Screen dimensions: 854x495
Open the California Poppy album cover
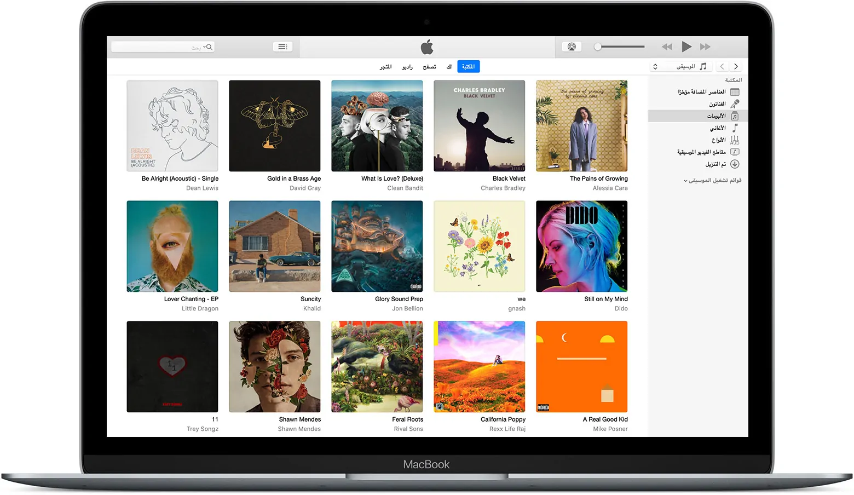tap(480, 367)
